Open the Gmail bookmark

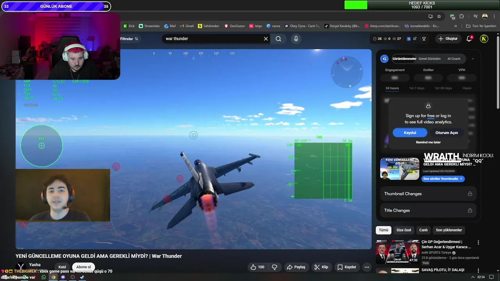(187, 26)
